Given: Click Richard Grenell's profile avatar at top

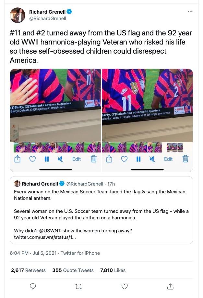Looking at the screenshot, I should click(18, 15).
